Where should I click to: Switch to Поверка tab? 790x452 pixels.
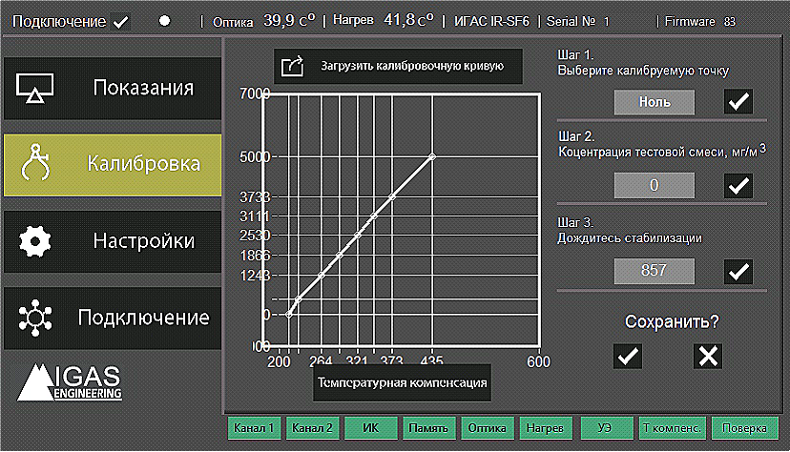(x=744, y=428)
